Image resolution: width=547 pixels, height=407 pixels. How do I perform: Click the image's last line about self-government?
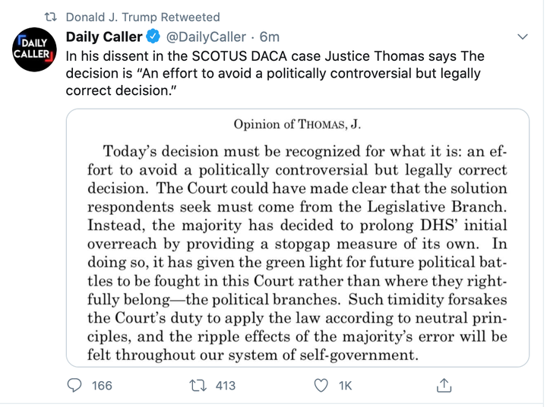coord(252,355)
